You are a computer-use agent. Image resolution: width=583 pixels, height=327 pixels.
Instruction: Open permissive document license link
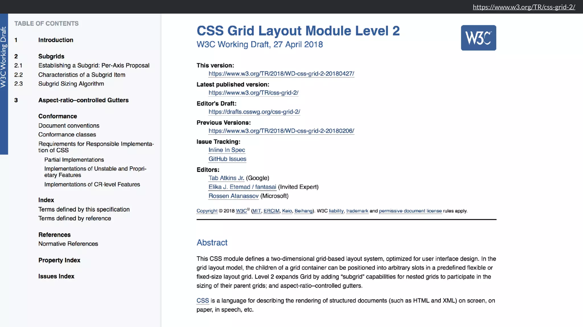tap(410, 211)
